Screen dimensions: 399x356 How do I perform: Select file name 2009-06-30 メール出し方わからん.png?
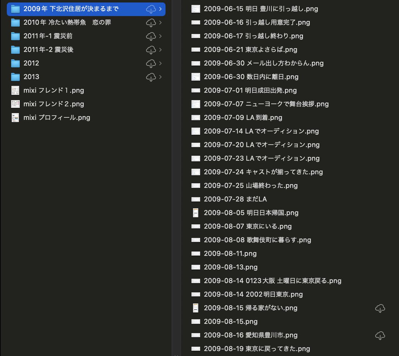click(264, 63)
